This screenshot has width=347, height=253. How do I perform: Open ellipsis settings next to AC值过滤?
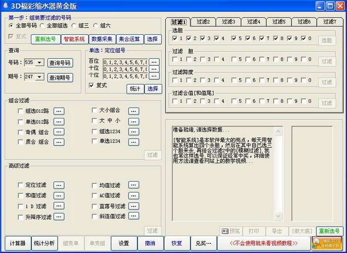tap(134, 196)
